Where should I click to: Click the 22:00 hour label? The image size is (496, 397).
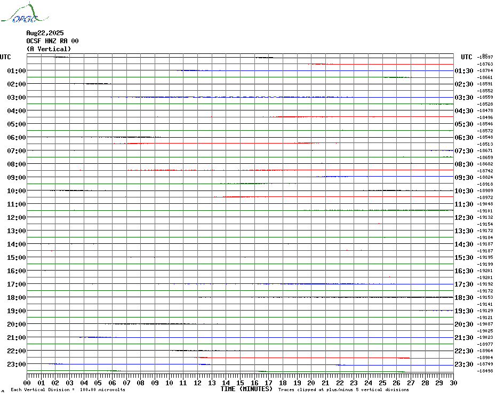click(x=17, y=351)
